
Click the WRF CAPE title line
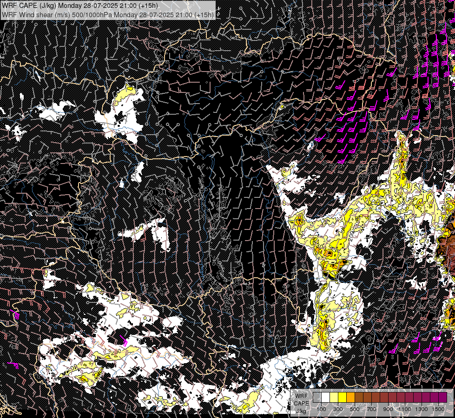pos(80,6)
